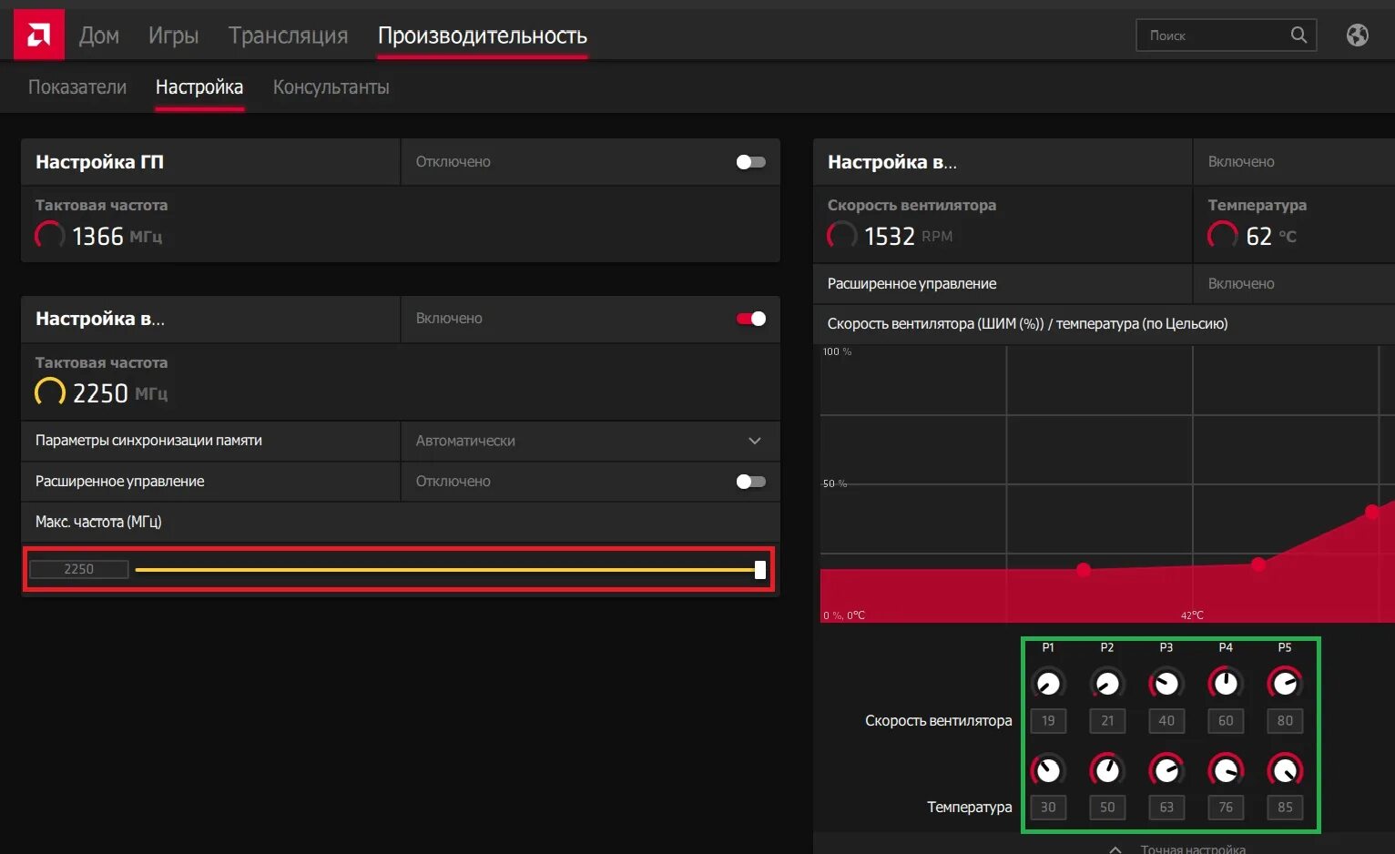Screen dimensions: 1395x854
Task: Disable the memory tuning Включено toggle
Action: pos(751,319)
